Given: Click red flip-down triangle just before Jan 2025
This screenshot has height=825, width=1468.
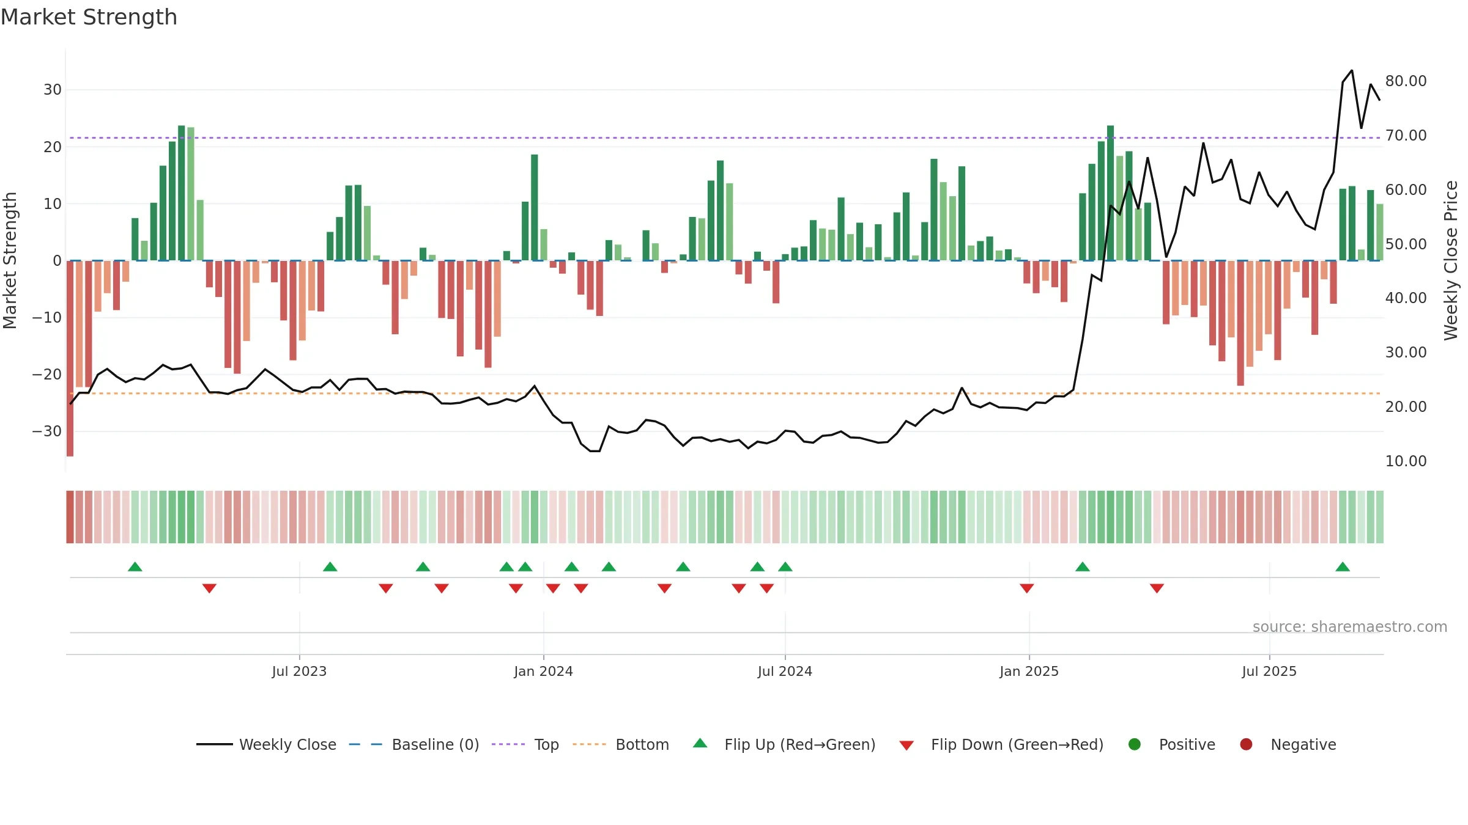Looking at the screenshot, I should (x=1027, y=588).
